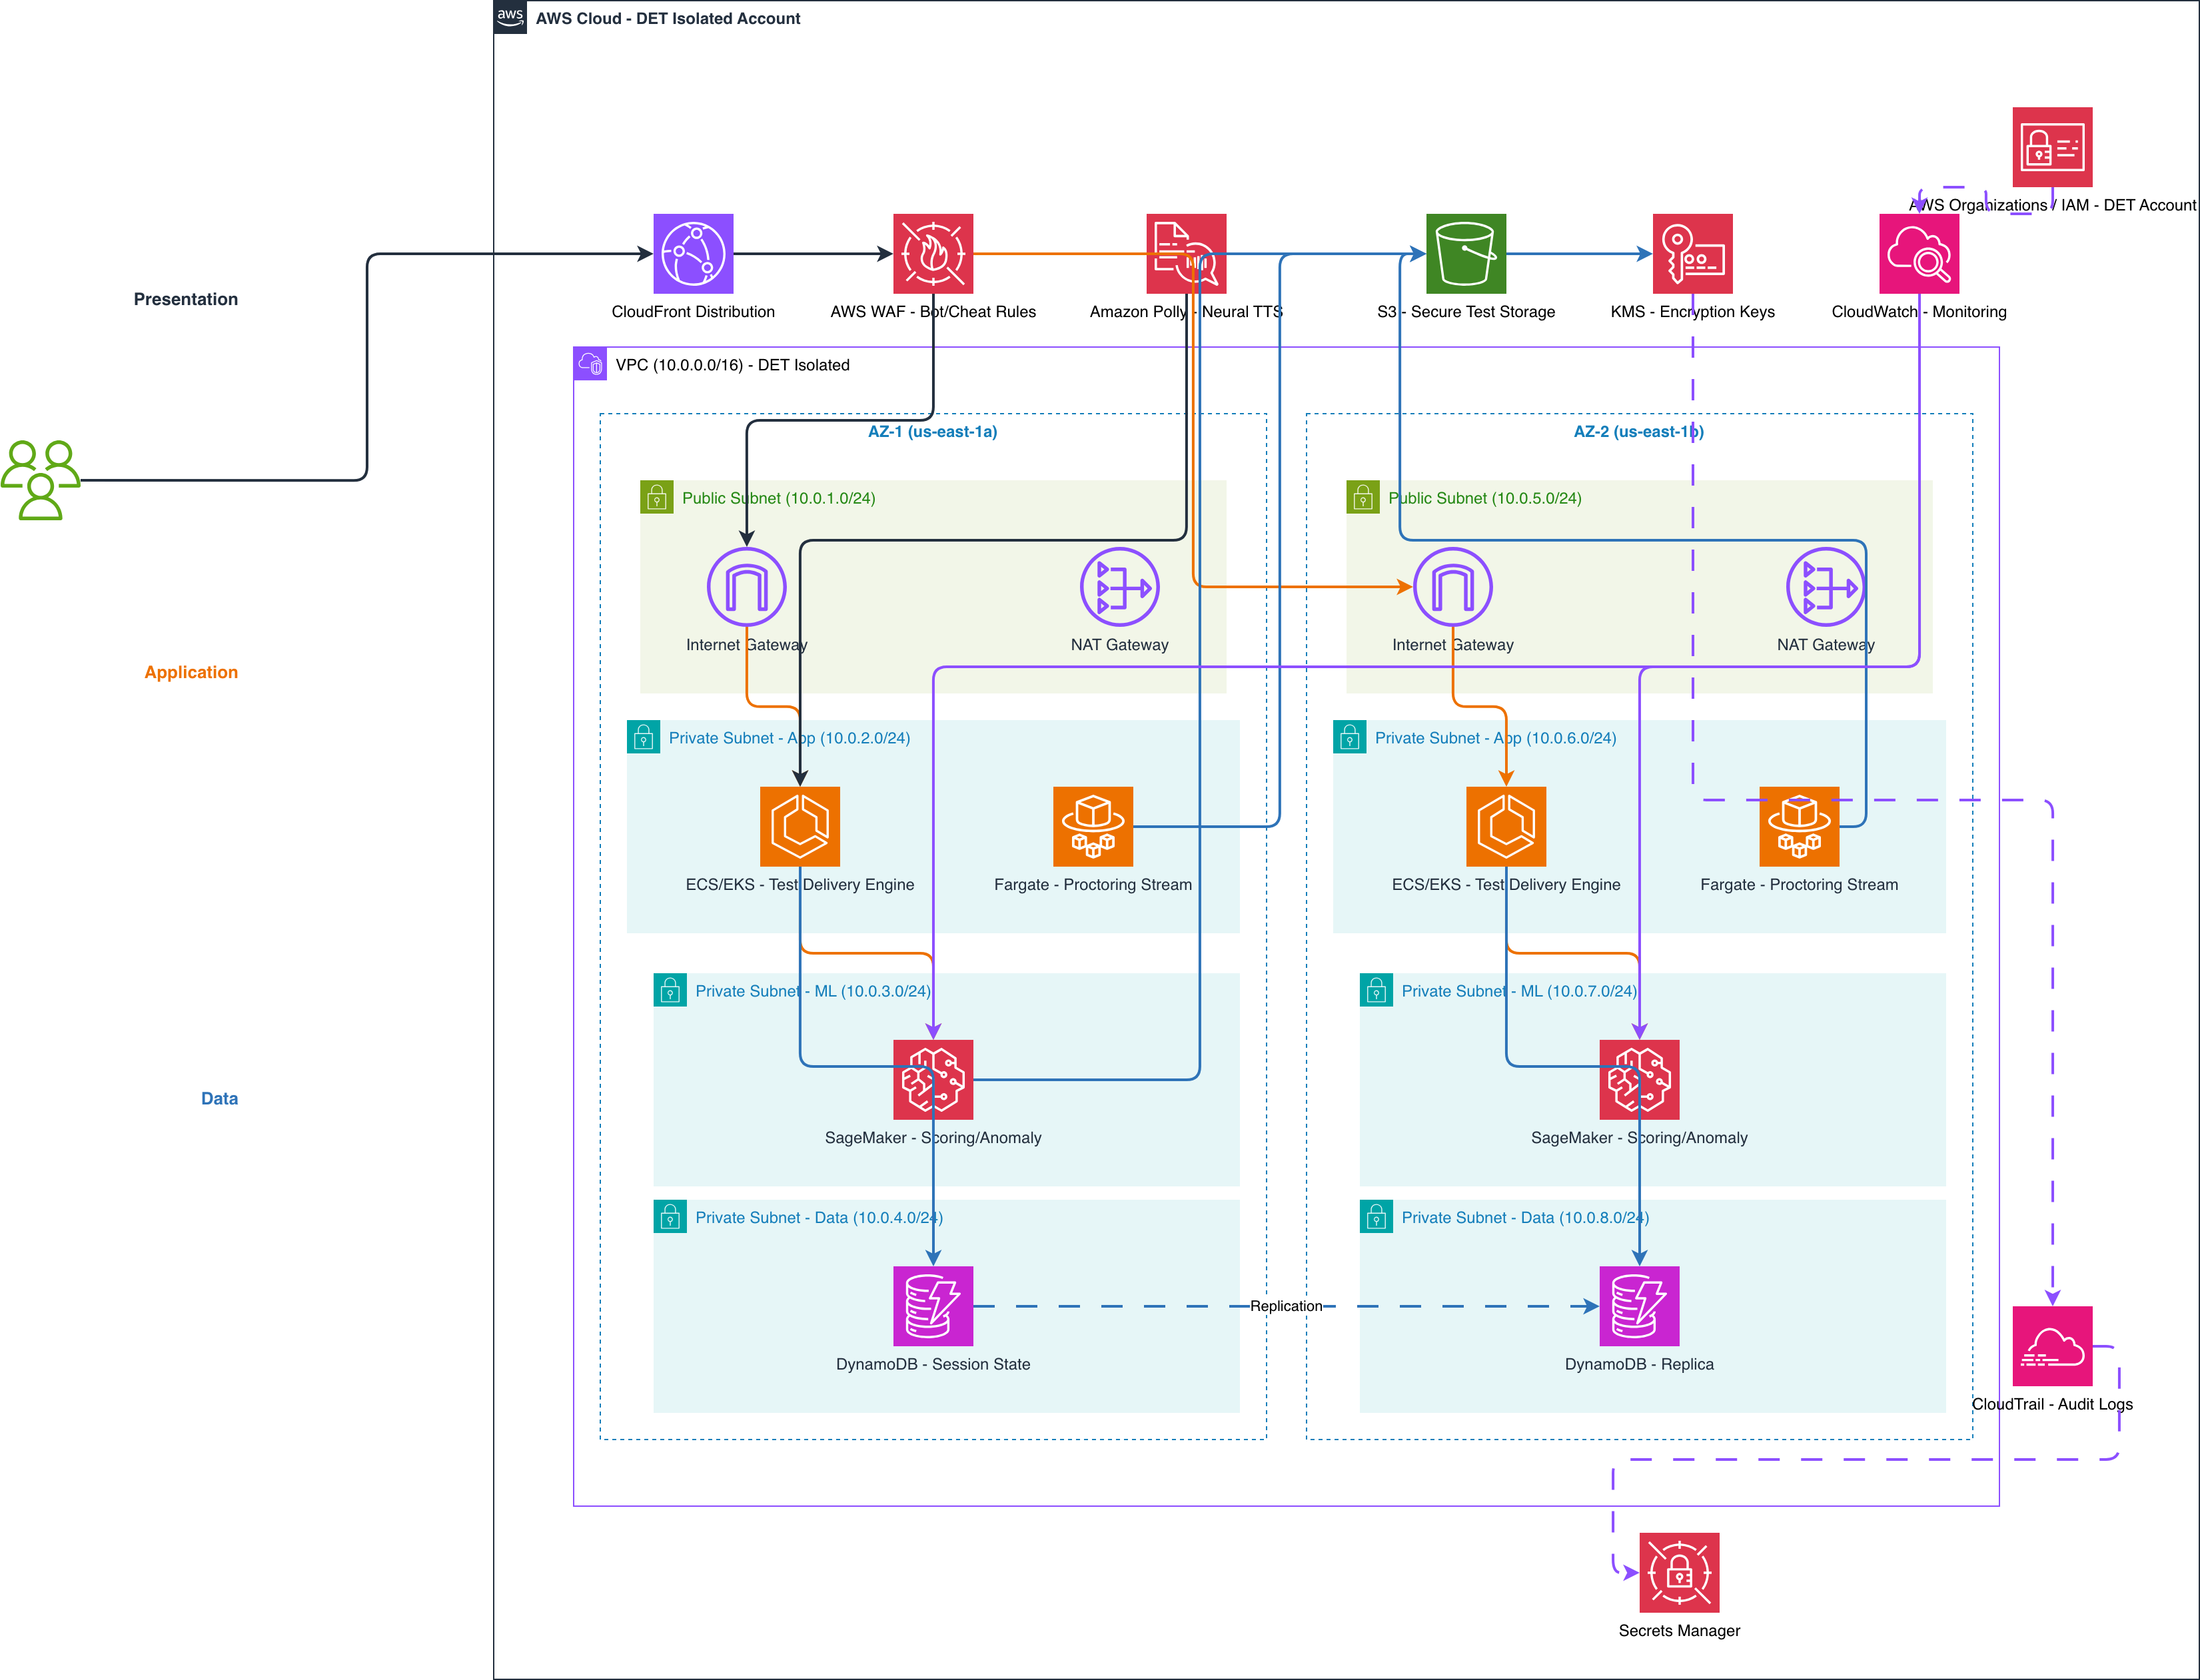
Task: Click the Replication edge label
Action: click(x=1286, y=1306)
